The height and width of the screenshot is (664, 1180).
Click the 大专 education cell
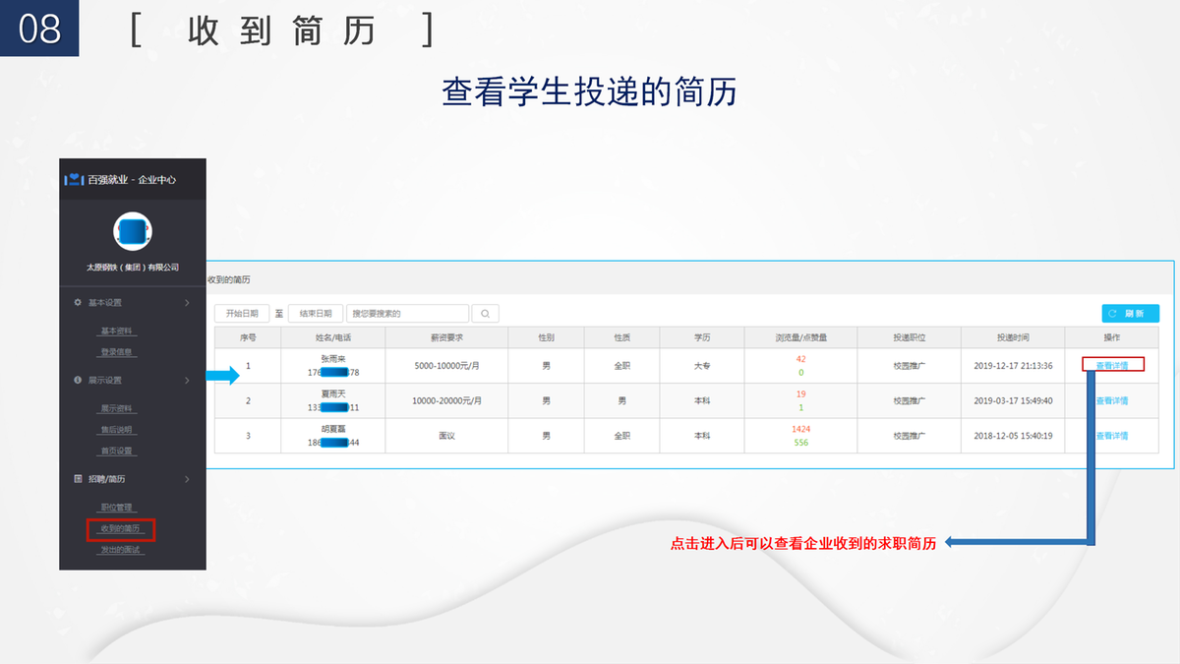(702, 366)
